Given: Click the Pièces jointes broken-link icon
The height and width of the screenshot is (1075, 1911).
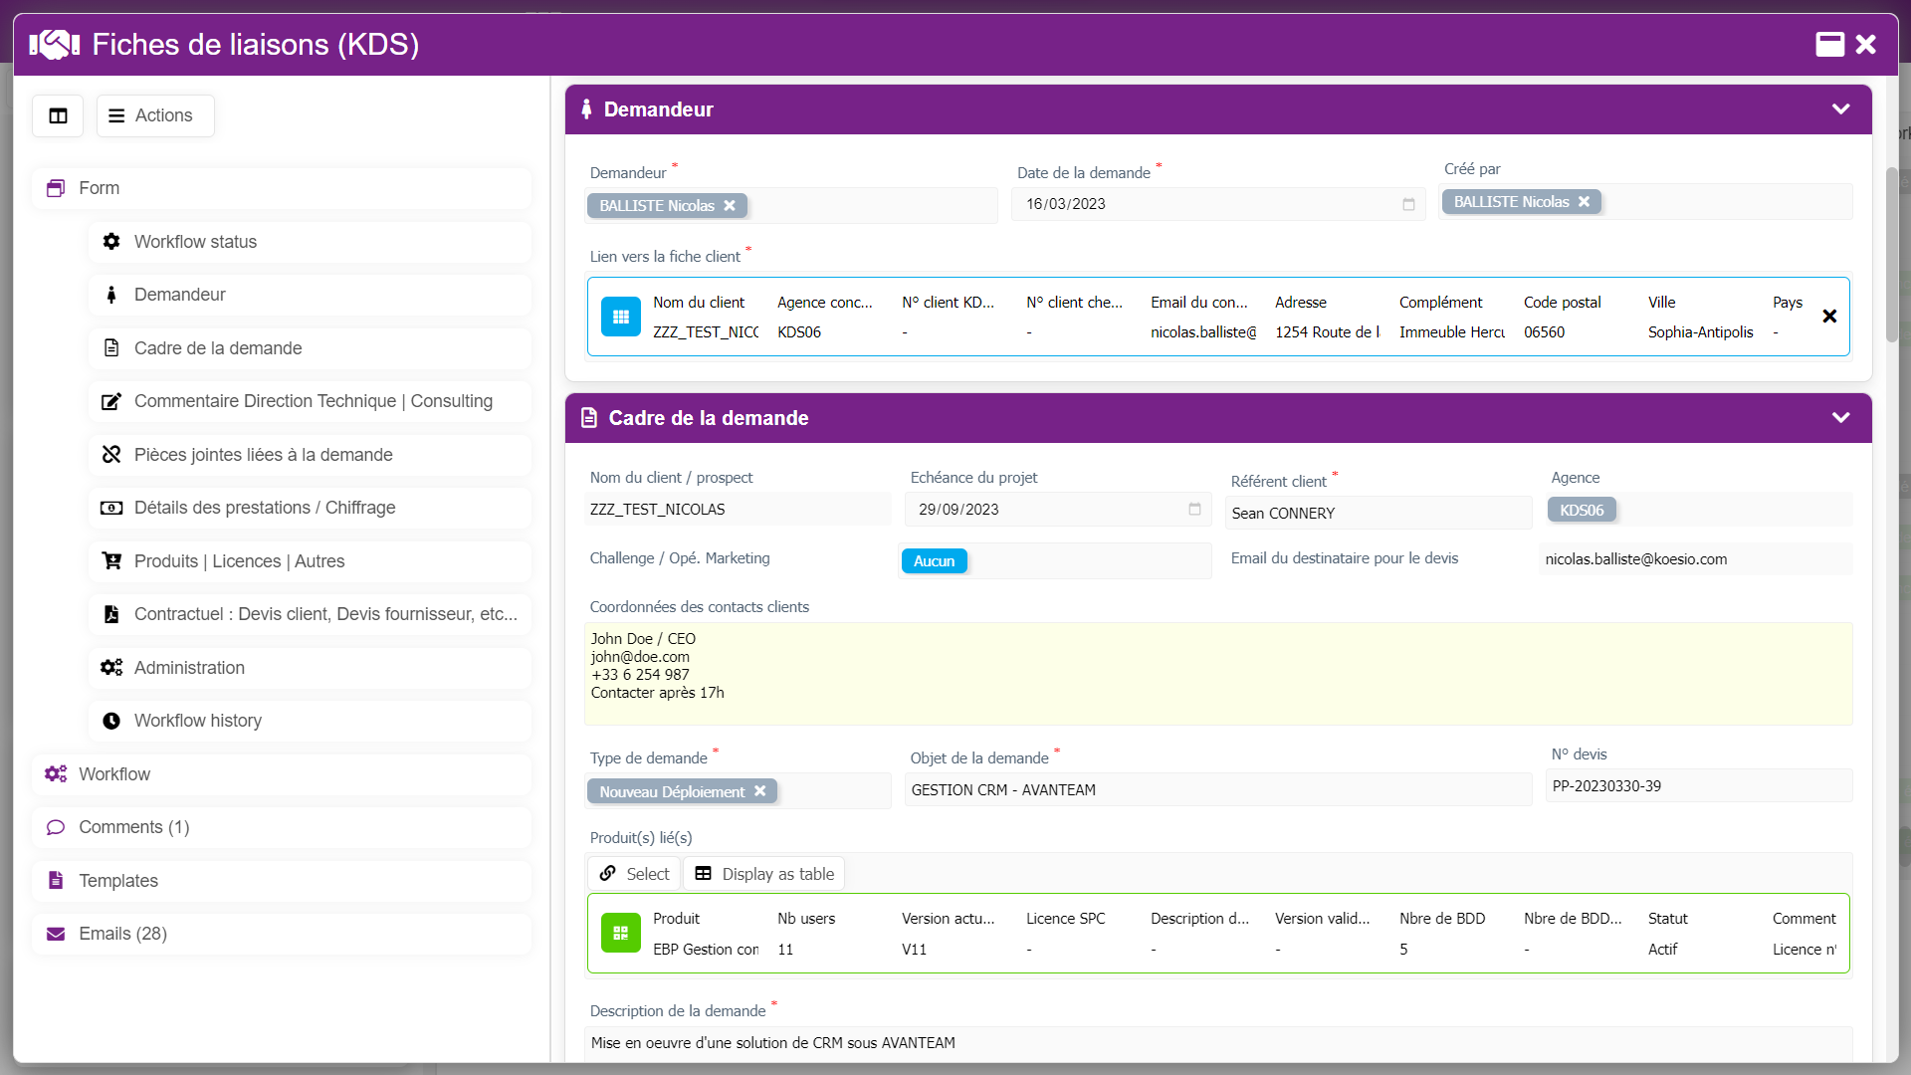Looking at the screenshot, I should [111, 455].
